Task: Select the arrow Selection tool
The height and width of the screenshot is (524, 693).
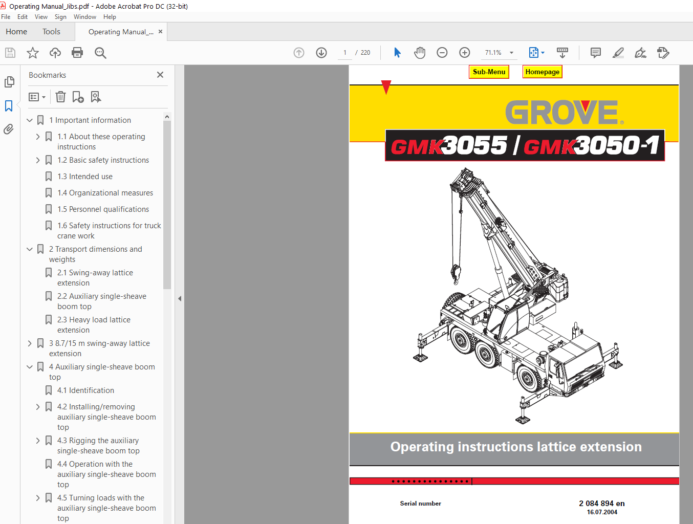Action: 398,53
